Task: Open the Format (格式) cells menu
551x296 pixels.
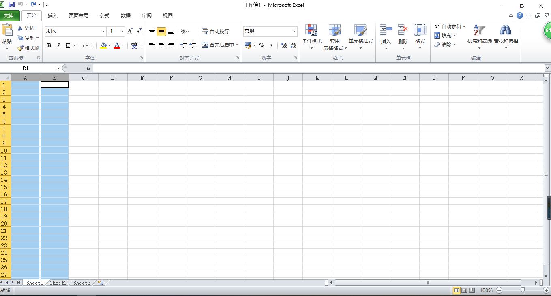Action: [420, 36]
